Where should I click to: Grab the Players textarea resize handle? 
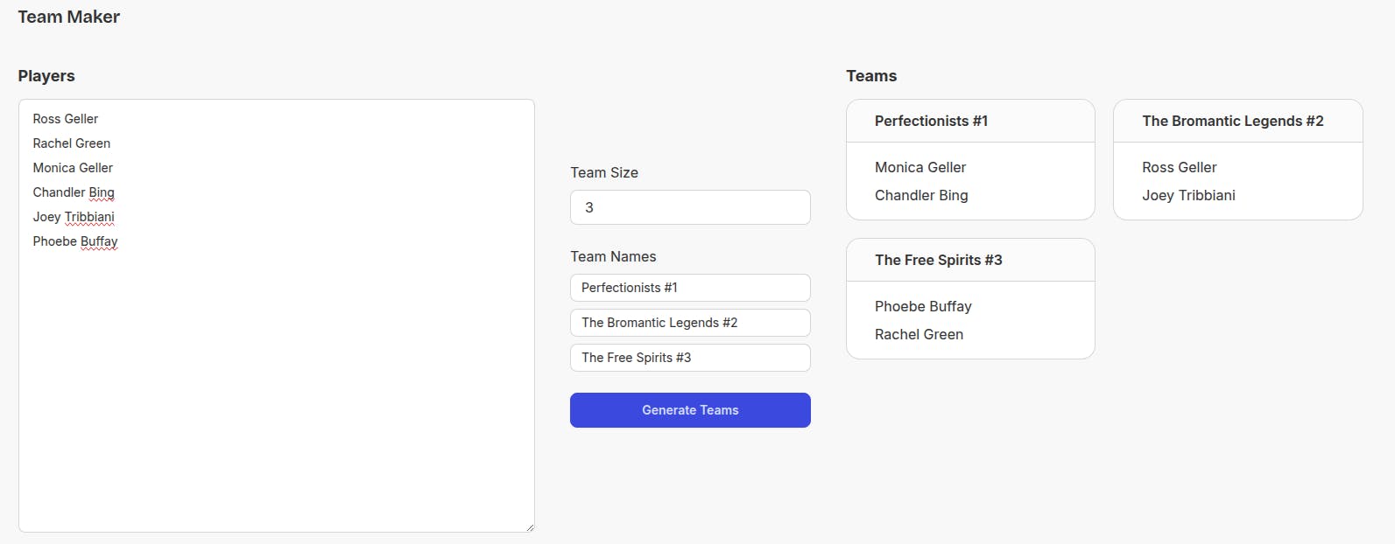tap(529, 527)
